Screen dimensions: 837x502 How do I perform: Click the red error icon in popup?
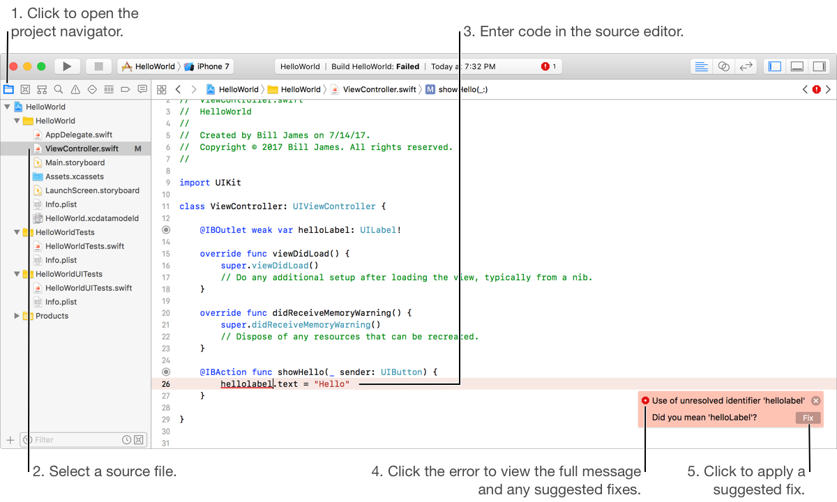coord(645,401)
